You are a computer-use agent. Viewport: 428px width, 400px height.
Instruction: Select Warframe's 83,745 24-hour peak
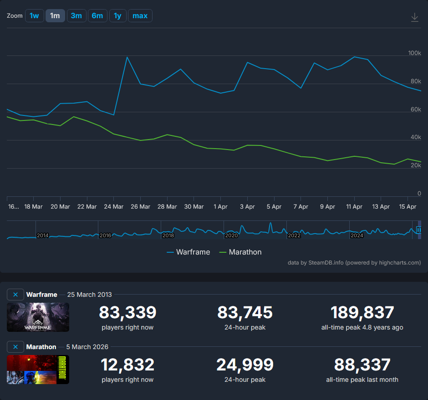pyautogui.click(x=245, y=313)
